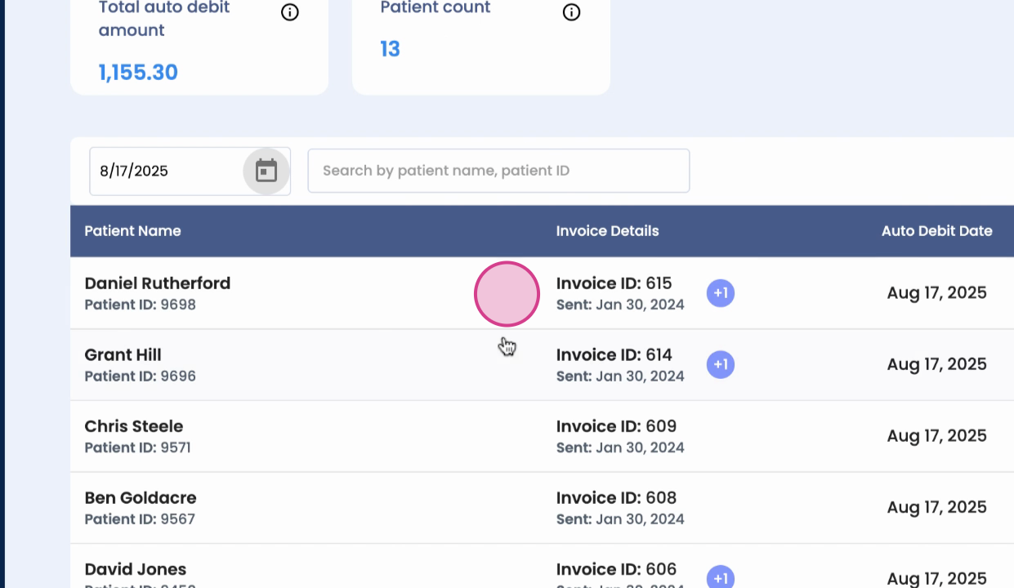Click Patient ID: 9567 text
The image size is (1014, 588).
coord(140,519)
